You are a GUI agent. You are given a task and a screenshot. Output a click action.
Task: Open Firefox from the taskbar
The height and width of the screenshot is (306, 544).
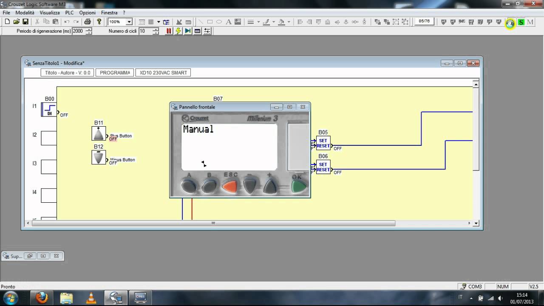pos(42,297)
